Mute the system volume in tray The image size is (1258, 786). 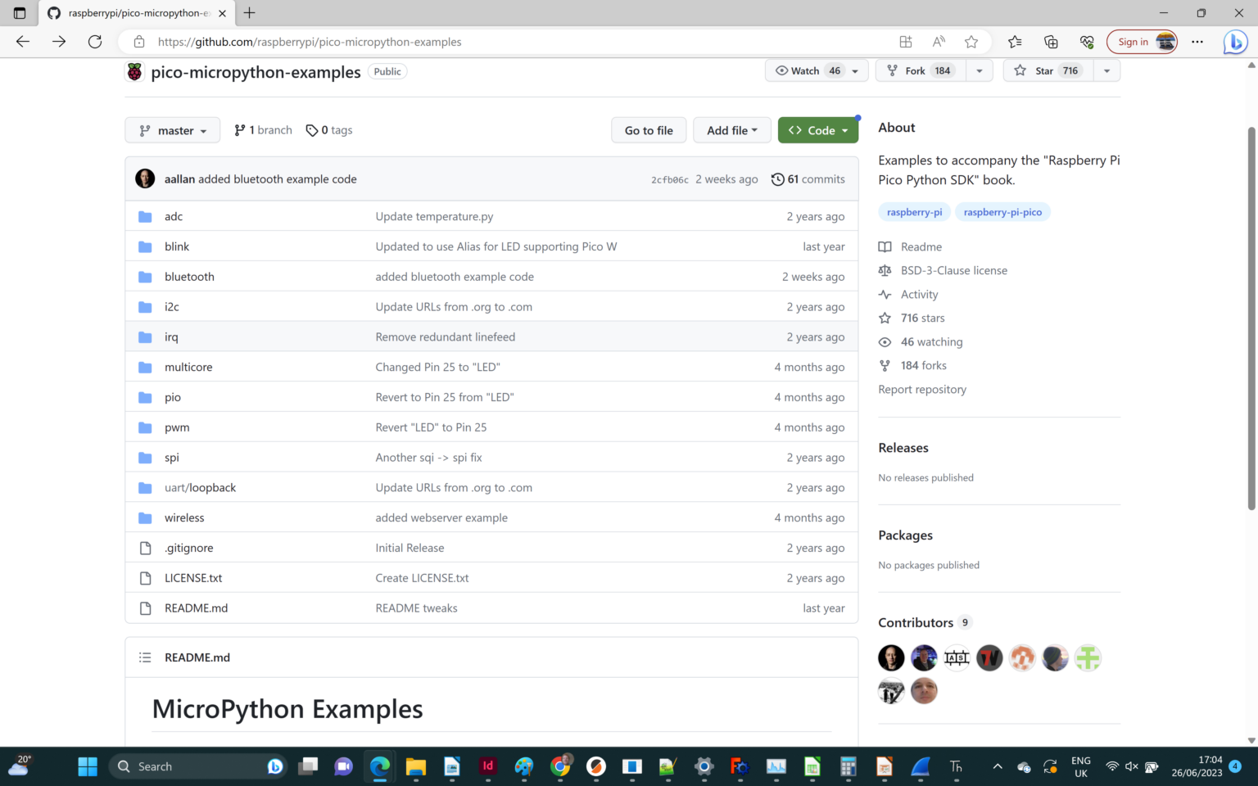pos(1132,766)
